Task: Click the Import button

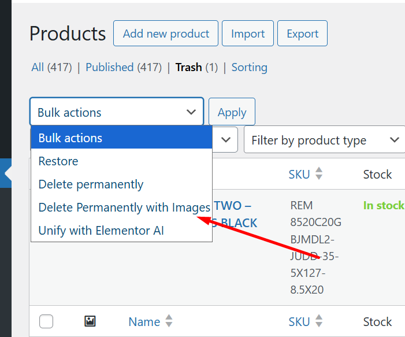Action: (x=248, y=34)
